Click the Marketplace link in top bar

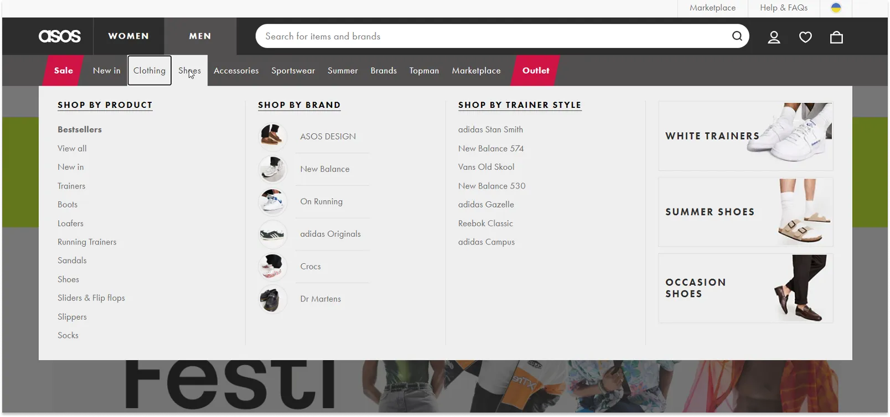click(712, 8)
